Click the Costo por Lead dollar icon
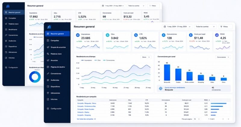 [191, 35]
